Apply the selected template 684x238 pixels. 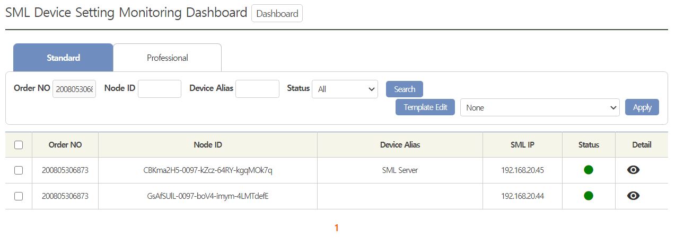pyautogui.click(x=642, y=107)
